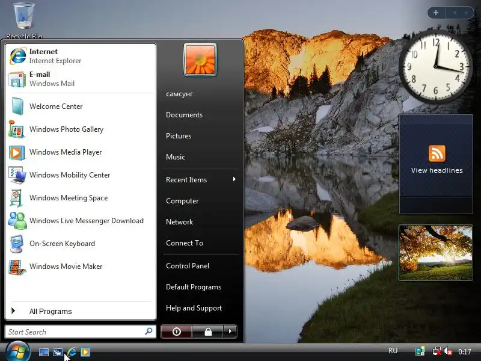
Task: Launch Windows Meeting Space icon
Action: tap(16, 198)
